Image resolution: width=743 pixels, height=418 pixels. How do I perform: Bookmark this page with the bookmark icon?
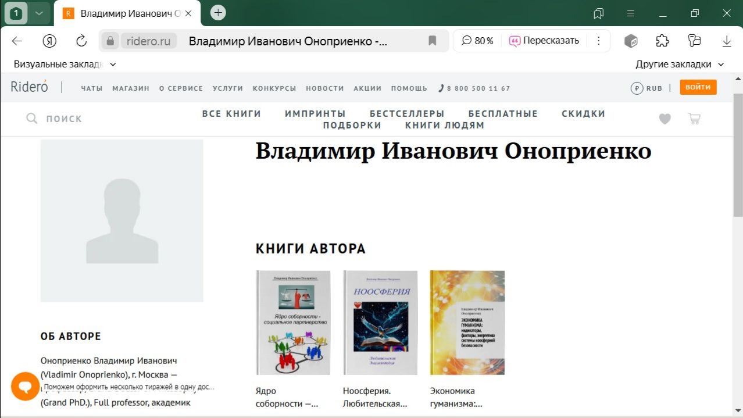coord(432,41)
